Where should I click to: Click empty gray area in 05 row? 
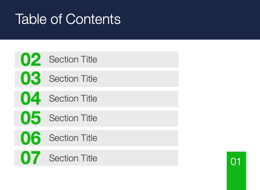coord(138,118)
